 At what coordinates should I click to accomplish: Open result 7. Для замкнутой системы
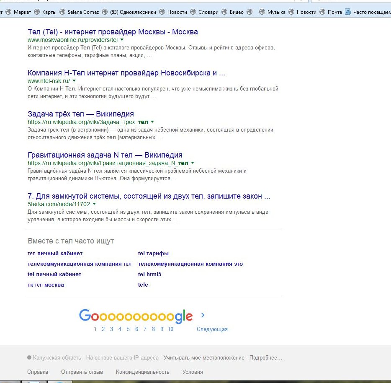pos(149,196)
